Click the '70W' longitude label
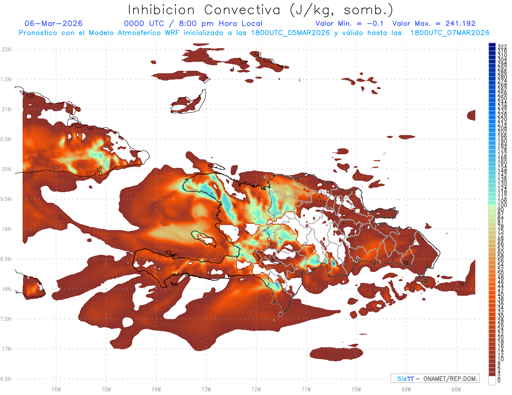Image resolution: width=512 pixels, height=395 pixels. 356,389
